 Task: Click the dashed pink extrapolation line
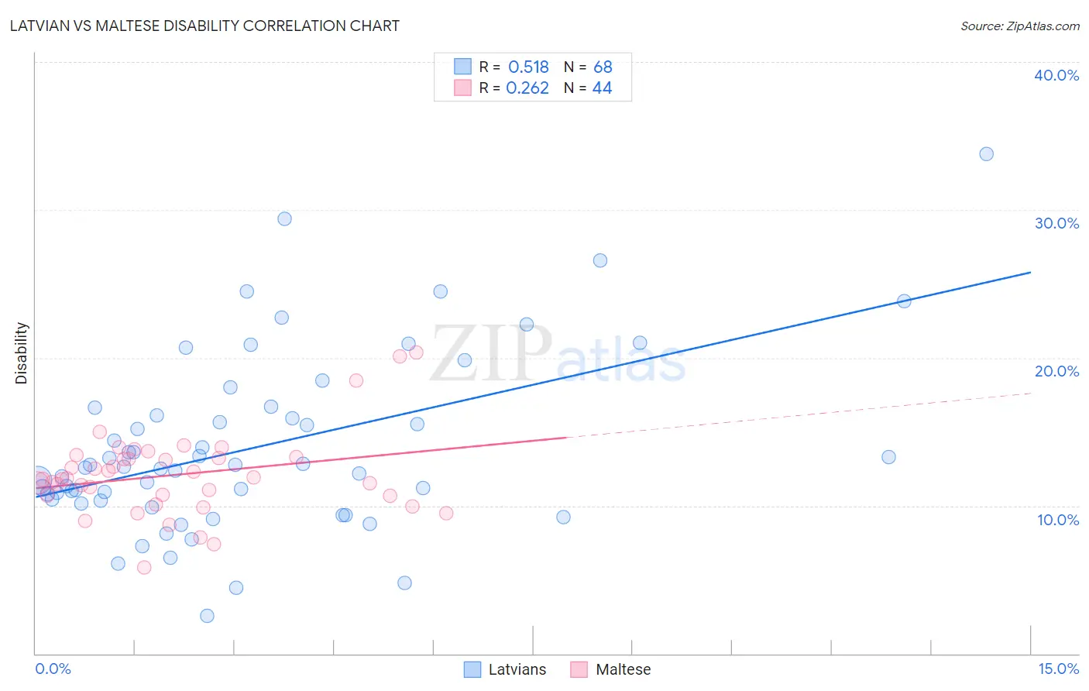pos(799,415)
